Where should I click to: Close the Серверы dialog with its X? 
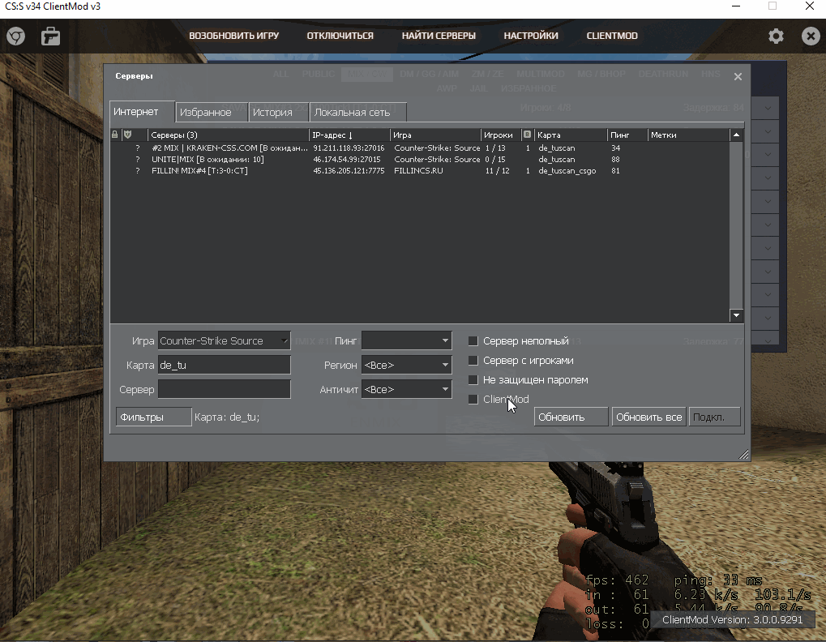point(738,77)
